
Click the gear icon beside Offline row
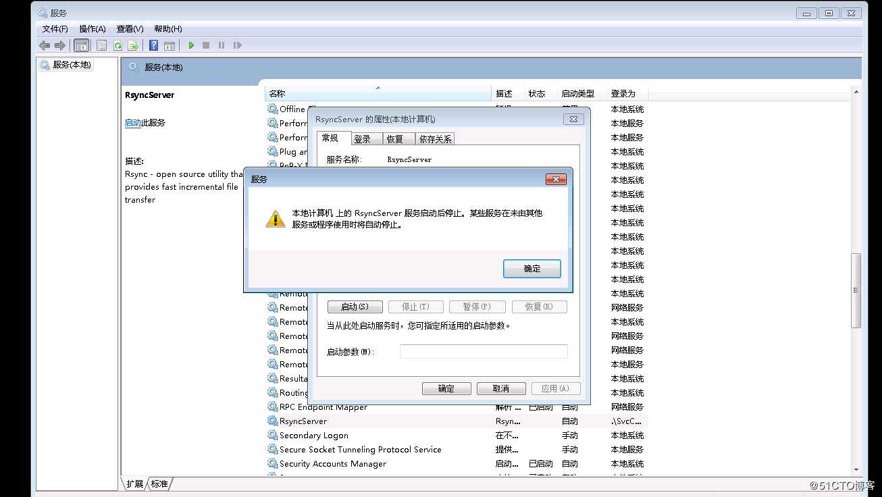pyautogui.click(x=273, y=109)
